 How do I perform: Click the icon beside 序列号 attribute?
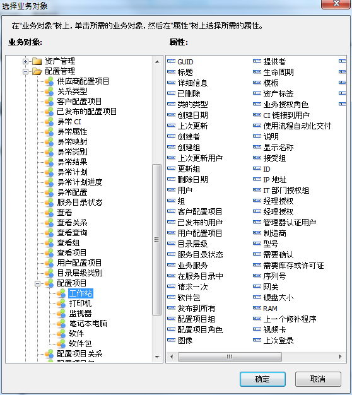[257, 276]
